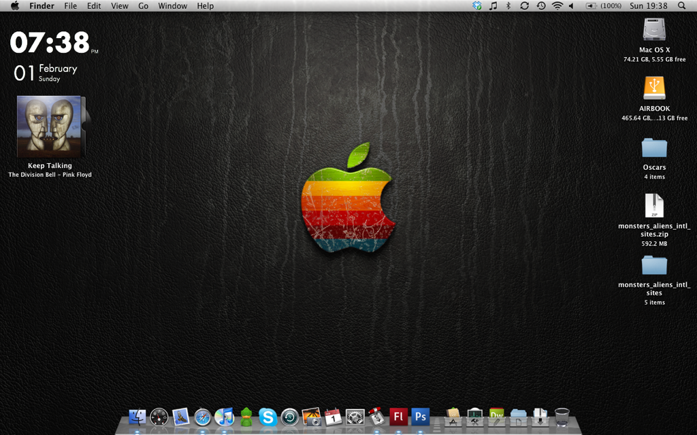This screenshot has width=697, height=435.
Task: Open the Edit menu
Action: (94, 5)
